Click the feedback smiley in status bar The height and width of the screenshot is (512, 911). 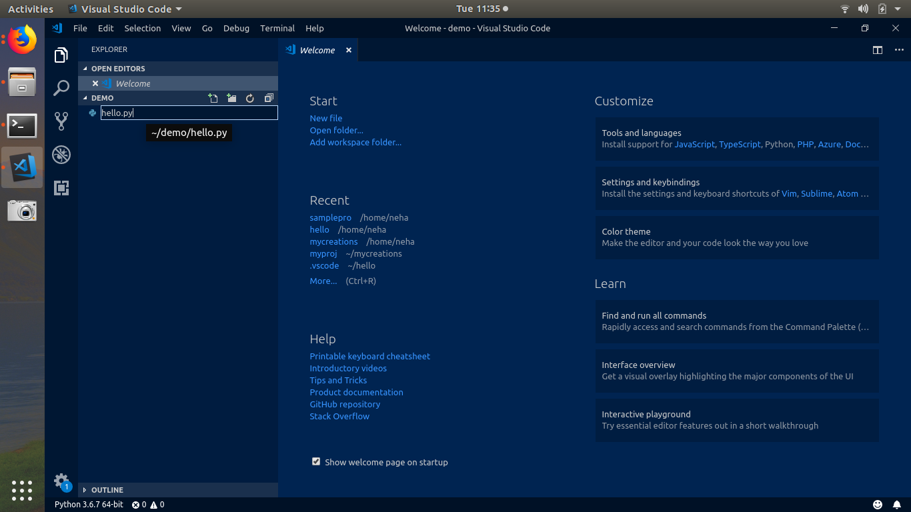[x=878, y=505]
